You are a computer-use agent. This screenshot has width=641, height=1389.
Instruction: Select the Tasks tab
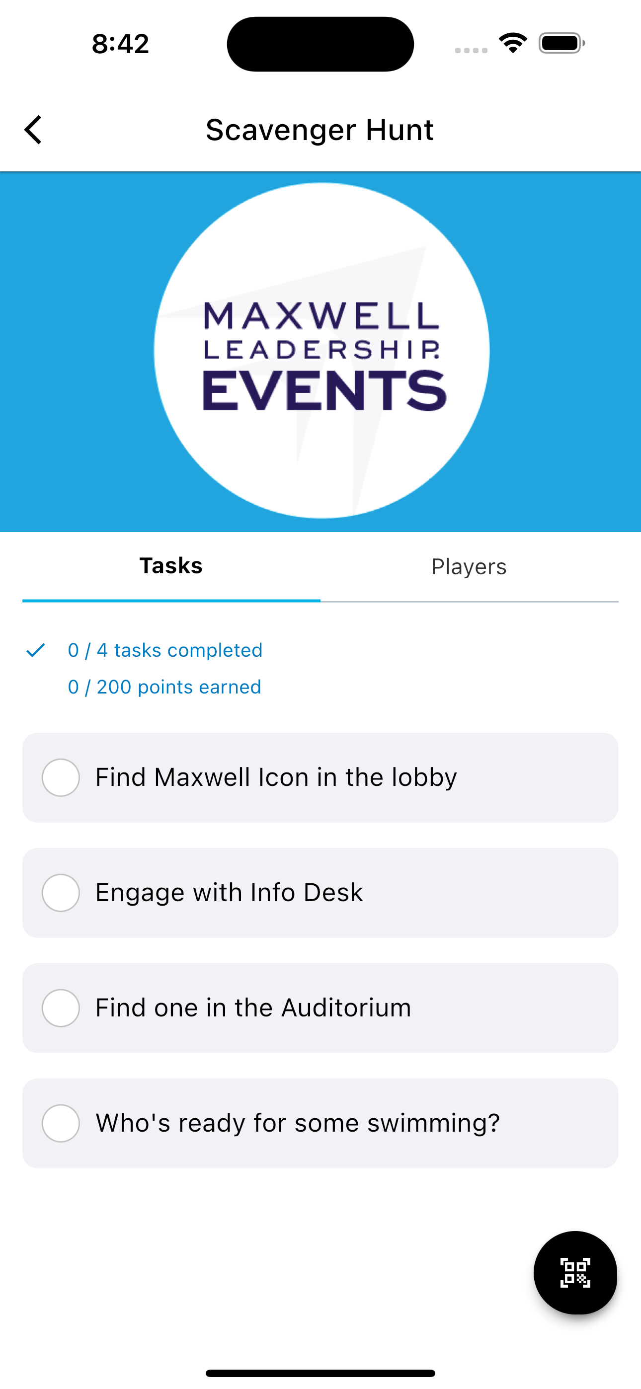(x=171, y=566)
